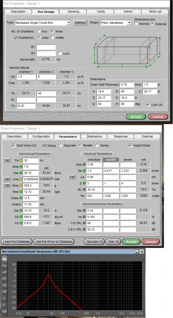Viewport: 173px width, 318px height.
Task: Switch to Driver Properties Description tab
Action: (14, 137)
